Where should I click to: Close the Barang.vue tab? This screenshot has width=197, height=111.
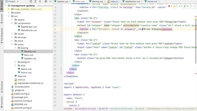105,2
